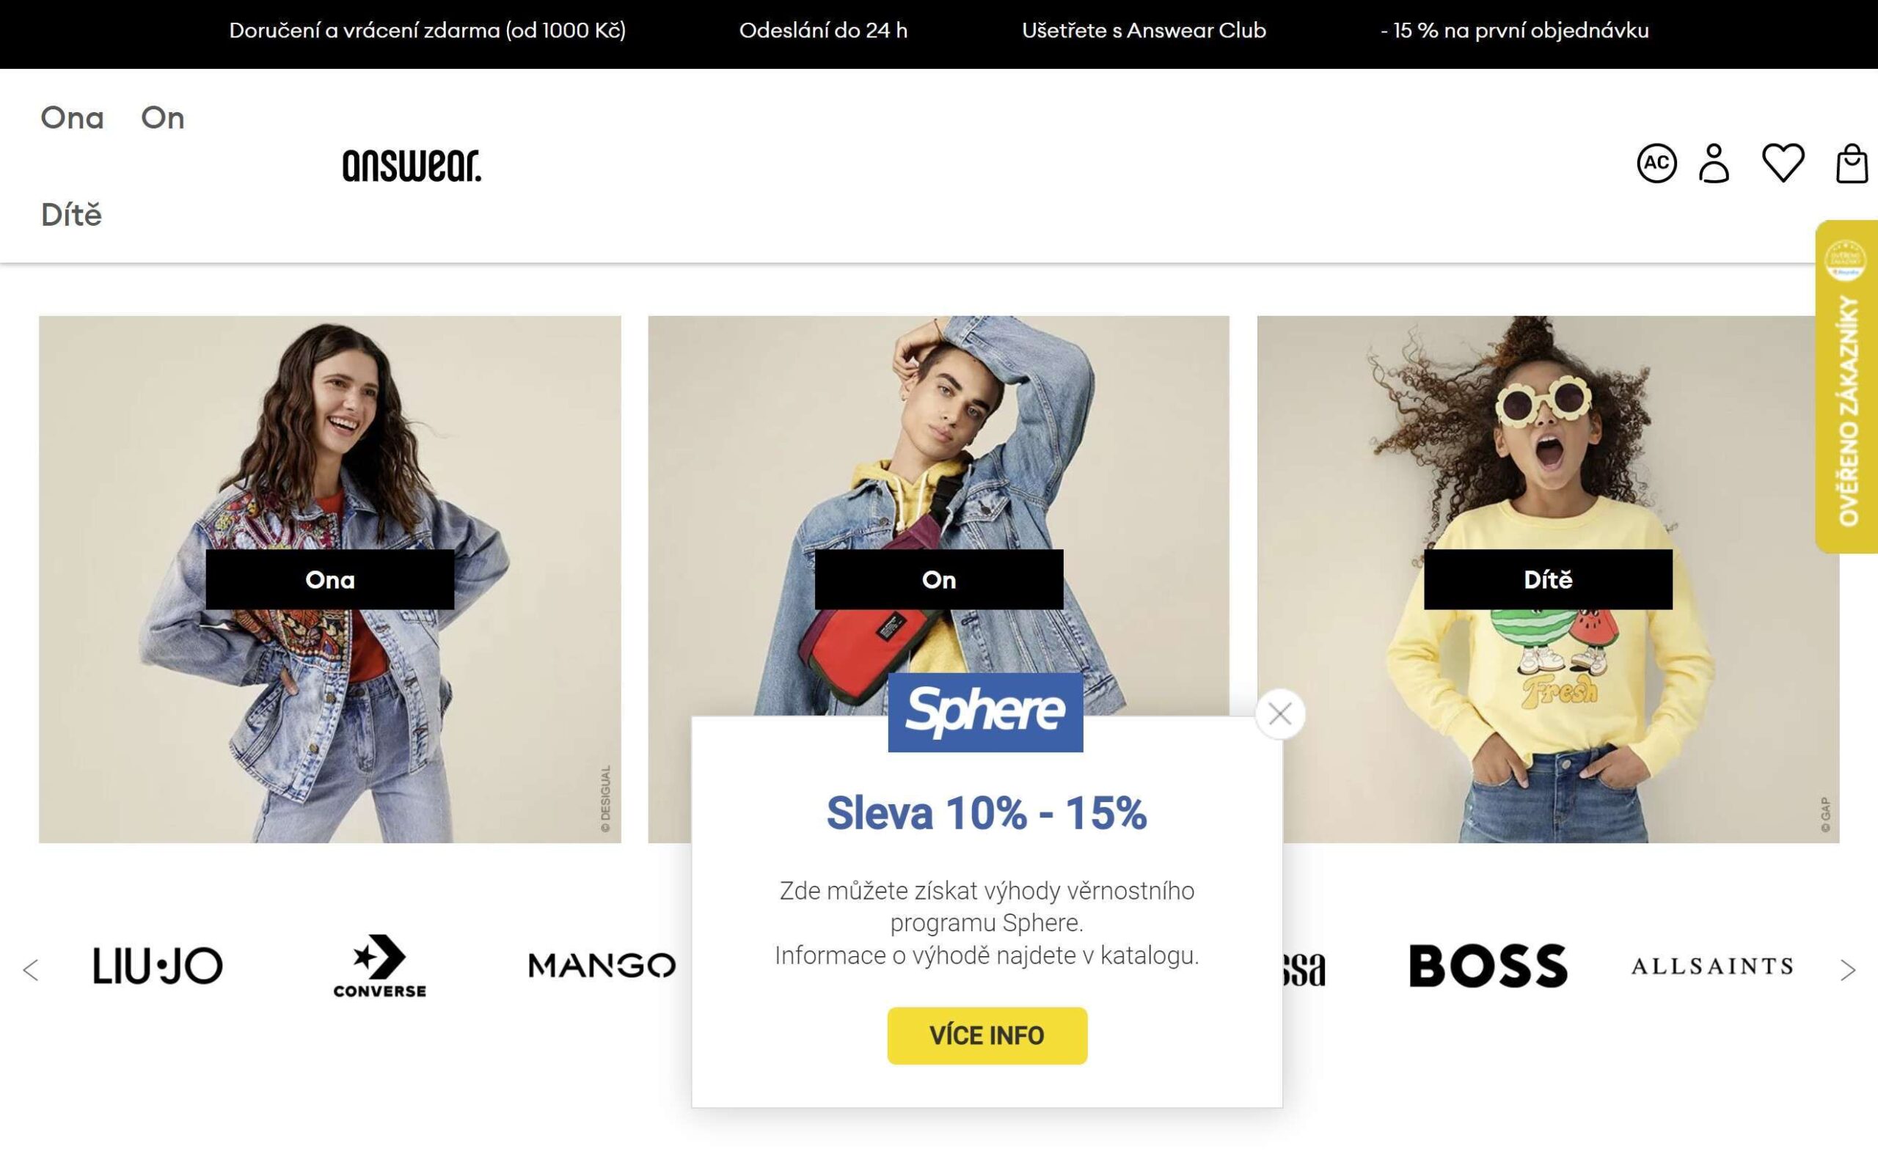This screenshot has width=1878, height=1157.
Task: Open the BOSS brand logo
Action: 1488,966
